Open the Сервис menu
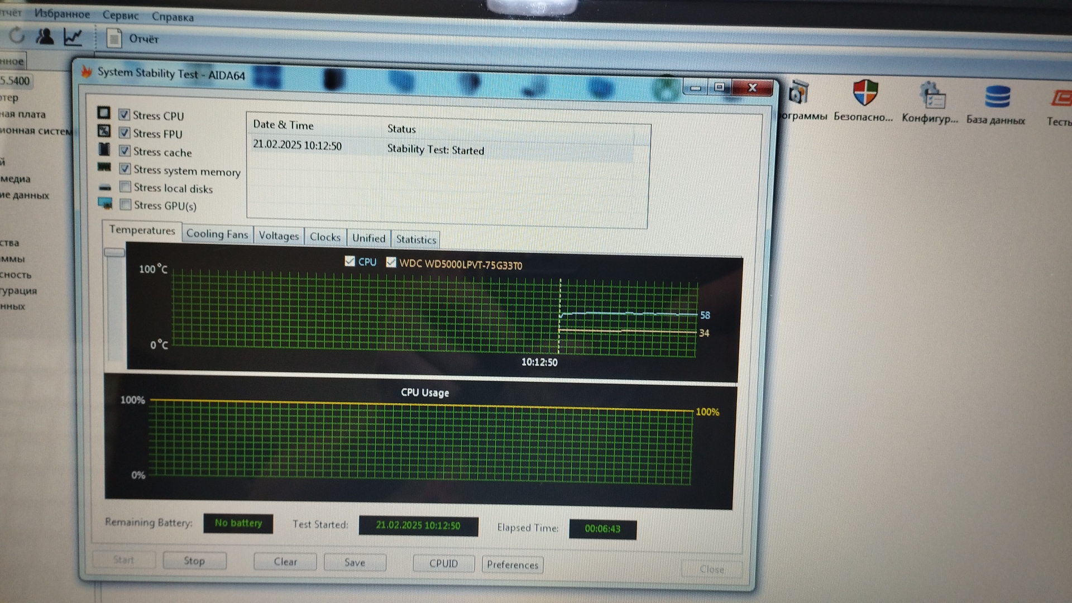Image resolution: width=1072 pixels, height=603 pixels. [120, 15]
